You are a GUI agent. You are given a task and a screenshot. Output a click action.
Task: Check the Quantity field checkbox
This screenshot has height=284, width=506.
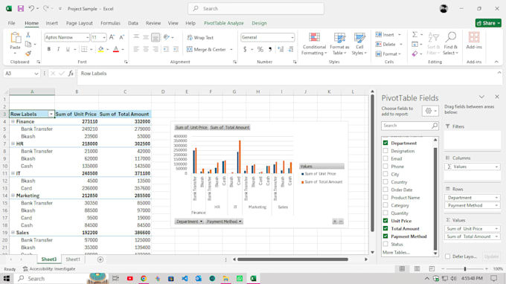coord(385,213)
